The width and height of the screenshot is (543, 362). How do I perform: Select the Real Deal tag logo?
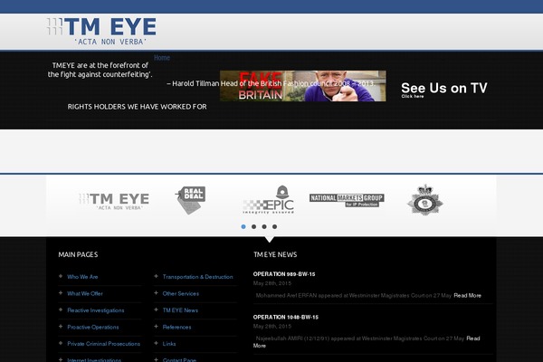coord(190,200)
